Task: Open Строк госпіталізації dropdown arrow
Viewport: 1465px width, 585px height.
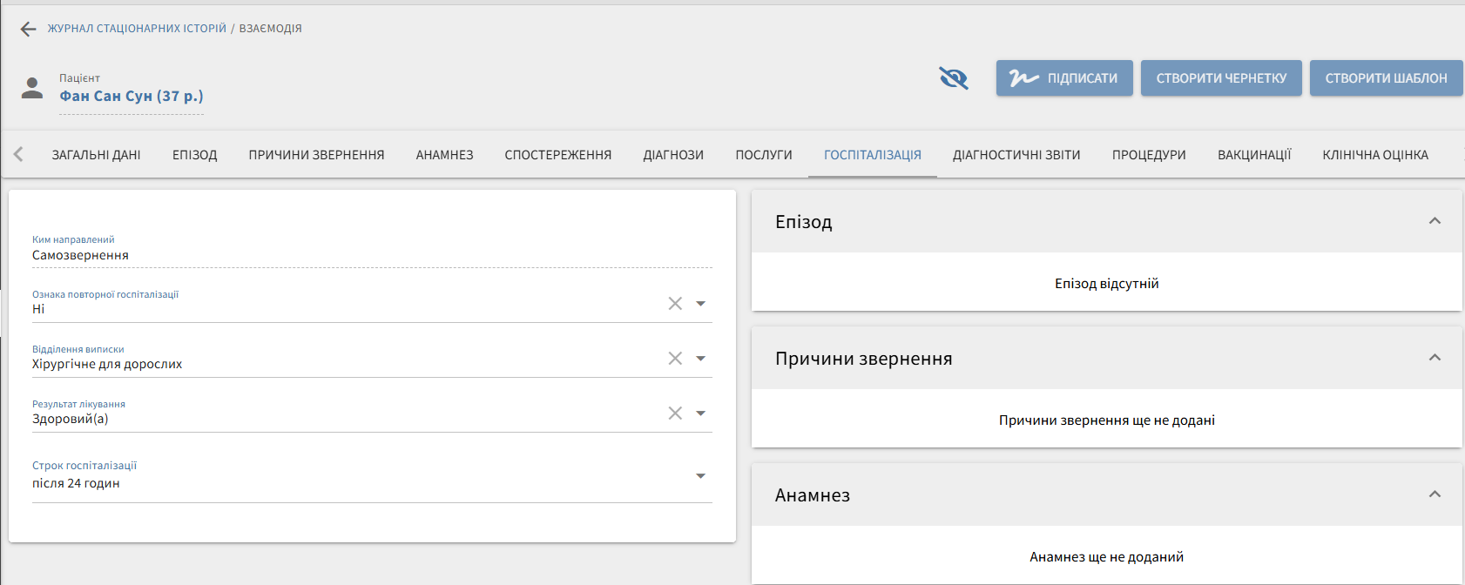Action: 700,476
